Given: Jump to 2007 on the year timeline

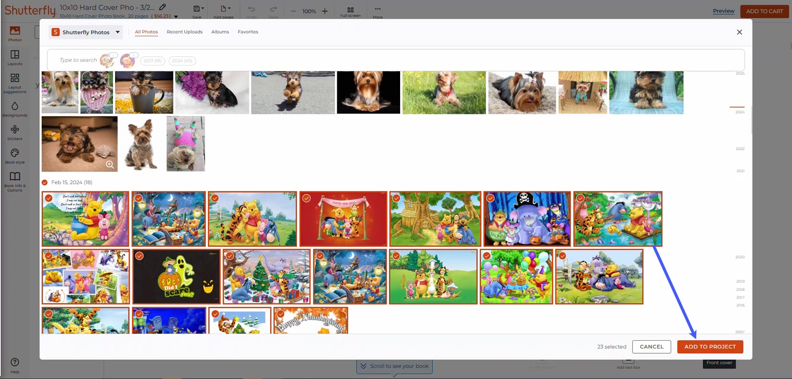Looking at the screenshot, I should tap(740, 332).
